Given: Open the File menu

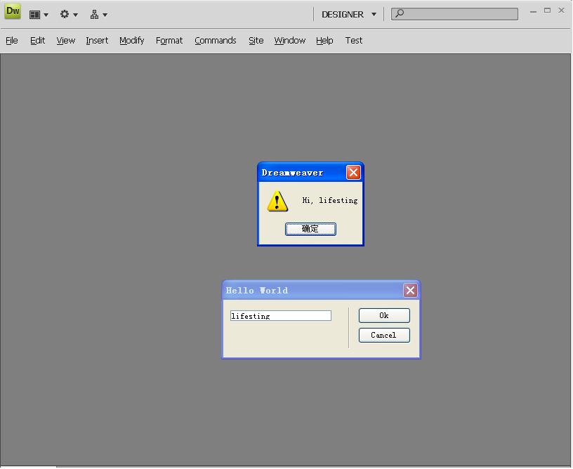Looking at the screenshot, I should (12, 41).
